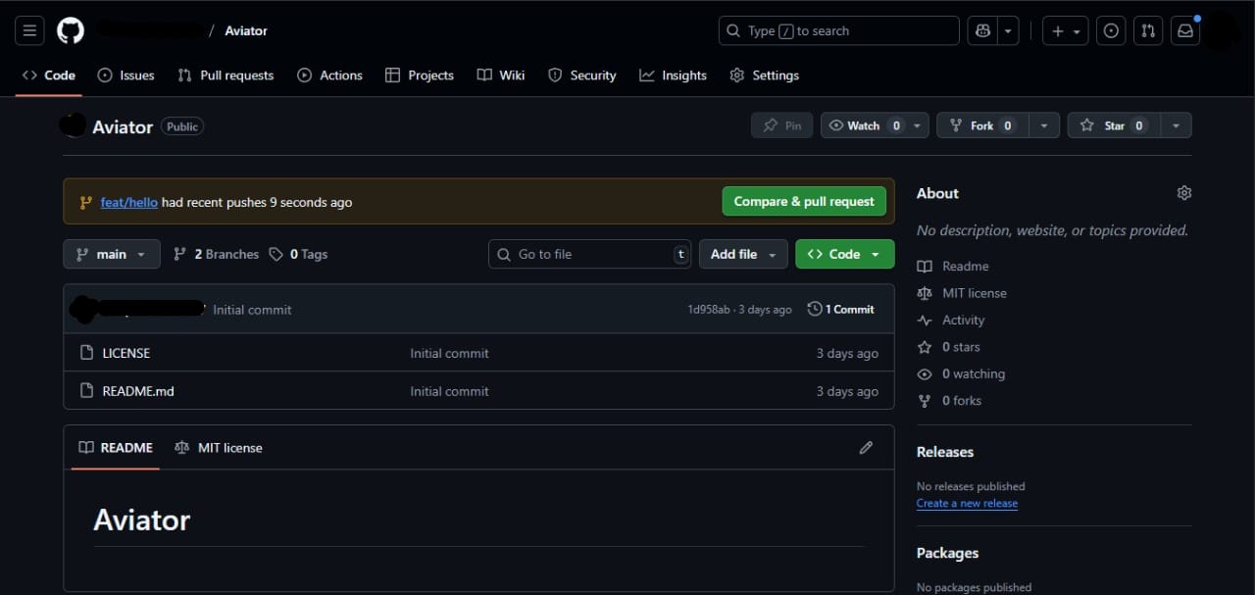Click the copilot icon in the header

[x=981, y=30]
